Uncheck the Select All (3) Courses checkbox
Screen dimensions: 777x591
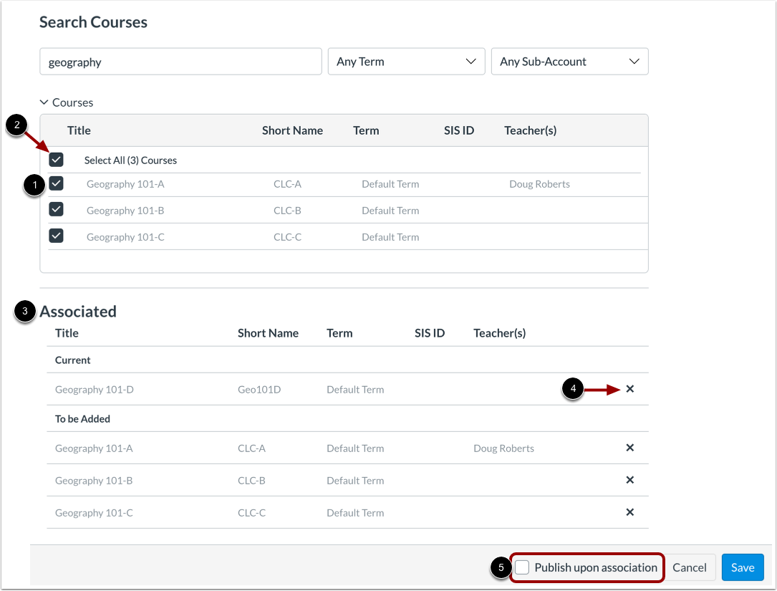pyautogui.click(x=56, y=159)
